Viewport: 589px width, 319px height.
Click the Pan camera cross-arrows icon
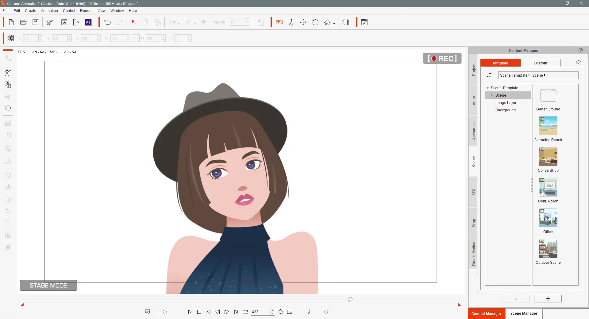pos(303,22)
